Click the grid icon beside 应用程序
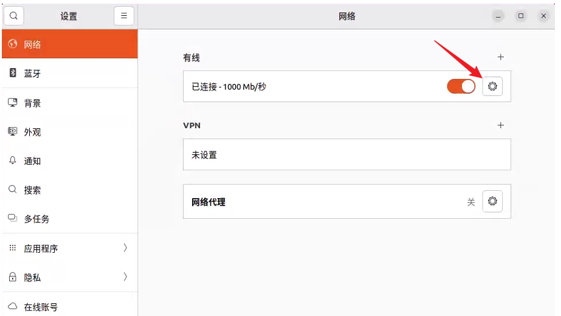Viewport: 561px width, 316px height. click(x=13, y=248)
